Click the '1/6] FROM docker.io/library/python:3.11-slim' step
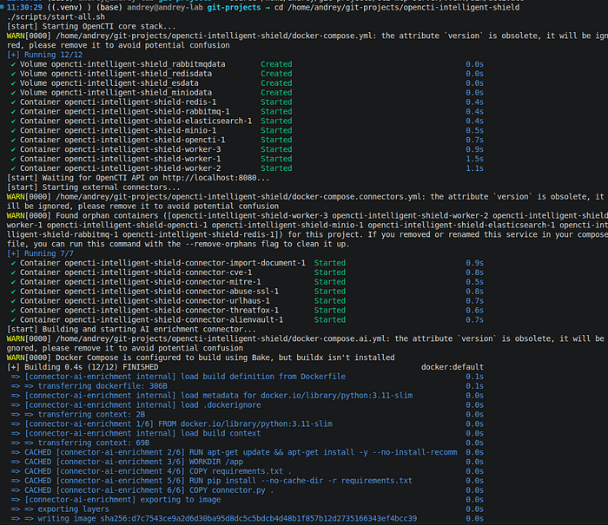The height and width of the screenshot is (525, 608). pos(247,423)
